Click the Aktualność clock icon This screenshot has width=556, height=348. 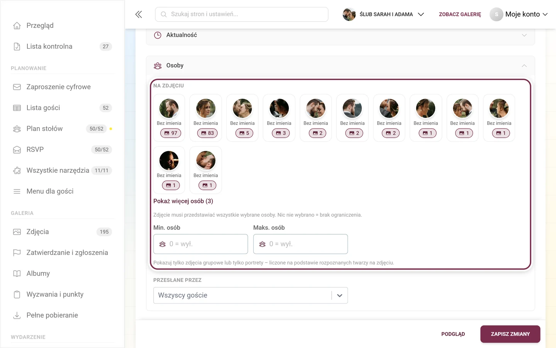pyautogui.click(x=158, y=35)
